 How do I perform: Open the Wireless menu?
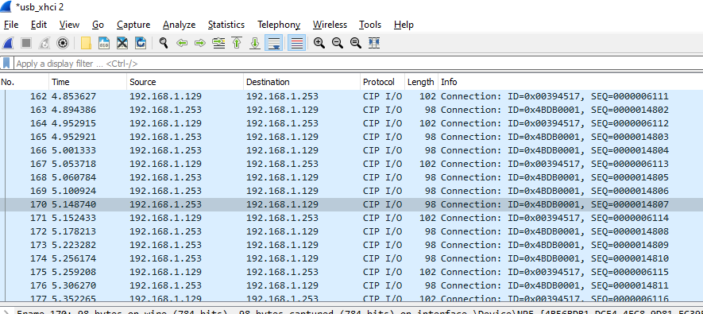[330, 25]
